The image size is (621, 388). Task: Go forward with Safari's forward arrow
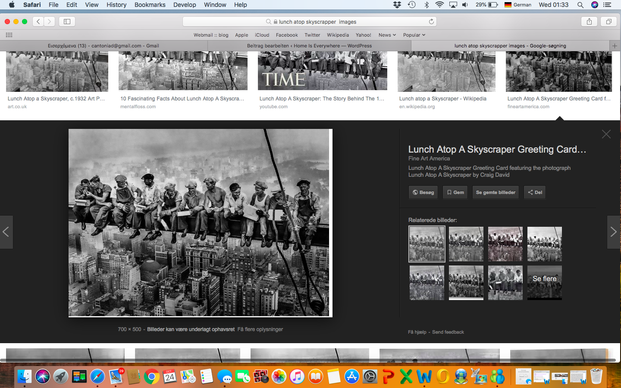50,22
